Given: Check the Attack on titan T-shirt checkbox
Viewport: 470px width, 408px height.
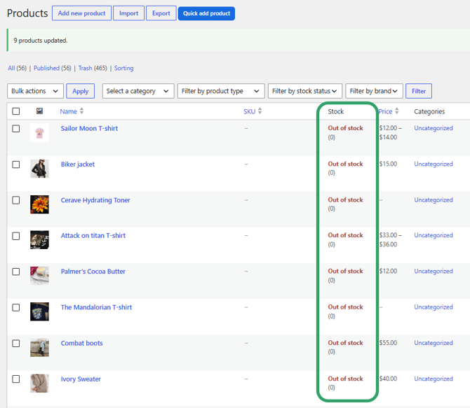Looking at the screenshot, I should (16, 236).
